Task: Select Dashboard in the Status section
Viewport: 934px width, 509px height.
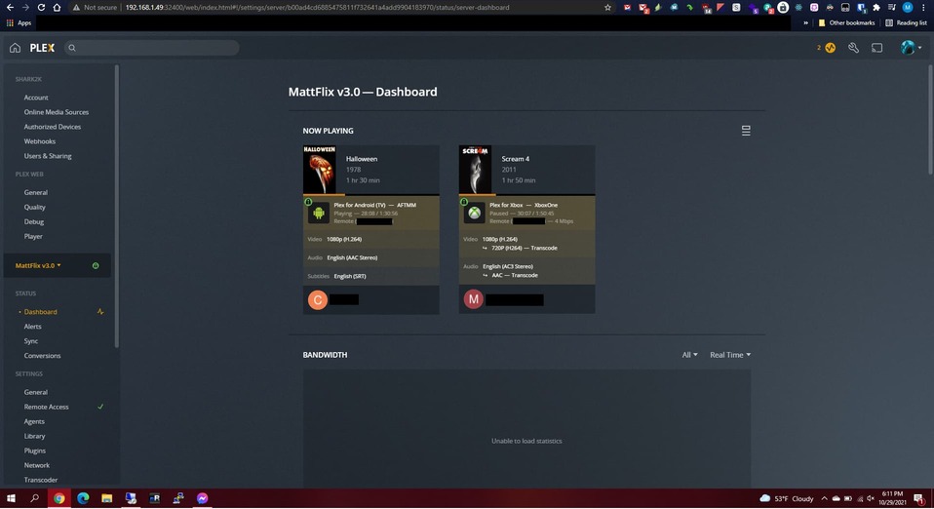Action: [41, 312]
